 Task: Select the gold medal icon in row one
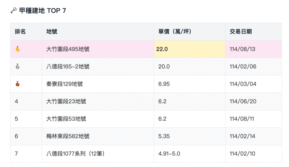click(x=17, y=49)
